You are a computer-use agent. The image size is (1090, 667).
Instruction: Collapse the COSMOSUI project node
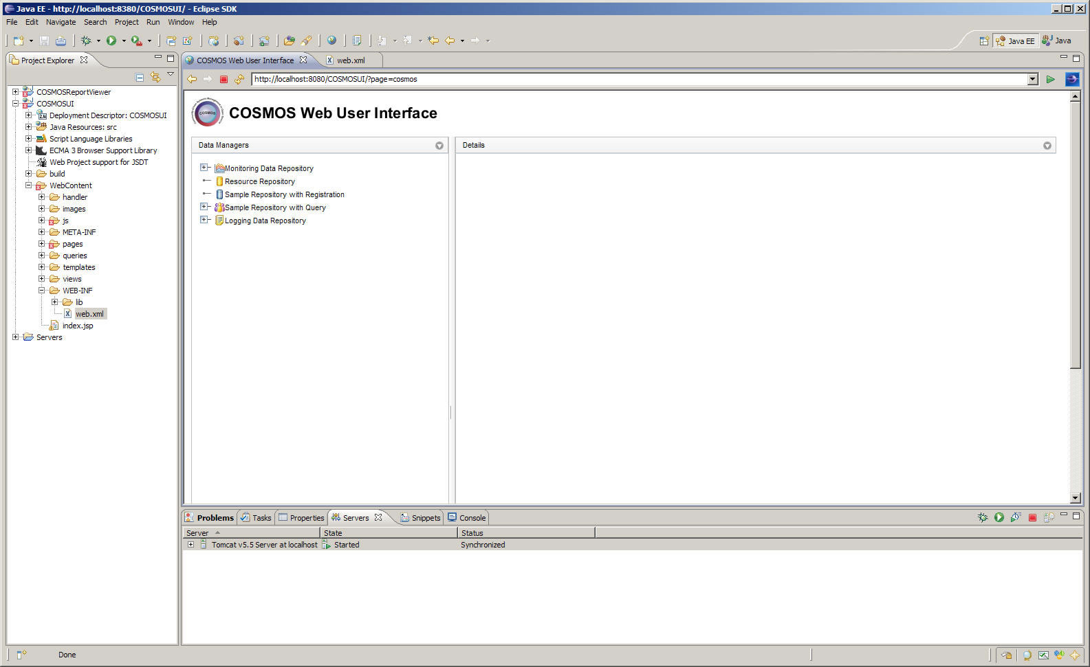point(15,104)
